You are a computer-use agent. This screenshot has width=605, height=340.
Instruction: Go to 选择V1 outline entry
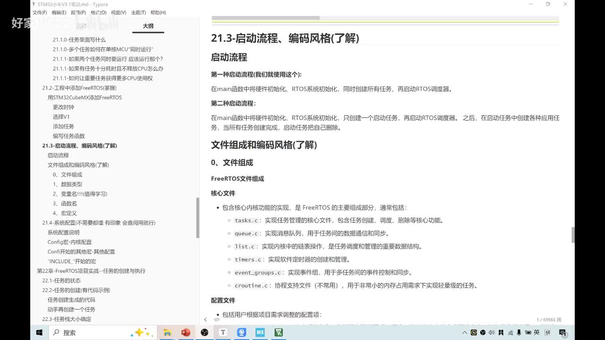61,117
